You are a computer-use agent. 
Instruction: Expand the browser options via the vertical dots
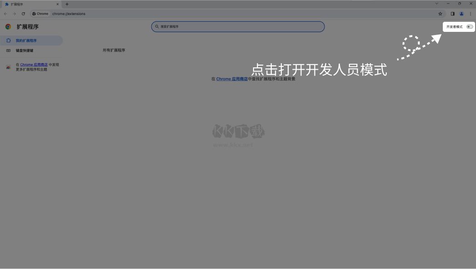pyautogui.click(x=471, y=14)
